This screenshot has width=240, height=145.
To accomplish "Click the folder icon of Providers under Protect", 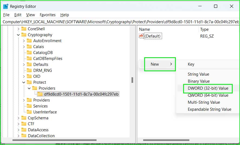I will coord(35,88).
